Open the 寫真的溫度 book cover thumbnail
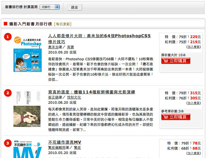 (x=27, y=109)
